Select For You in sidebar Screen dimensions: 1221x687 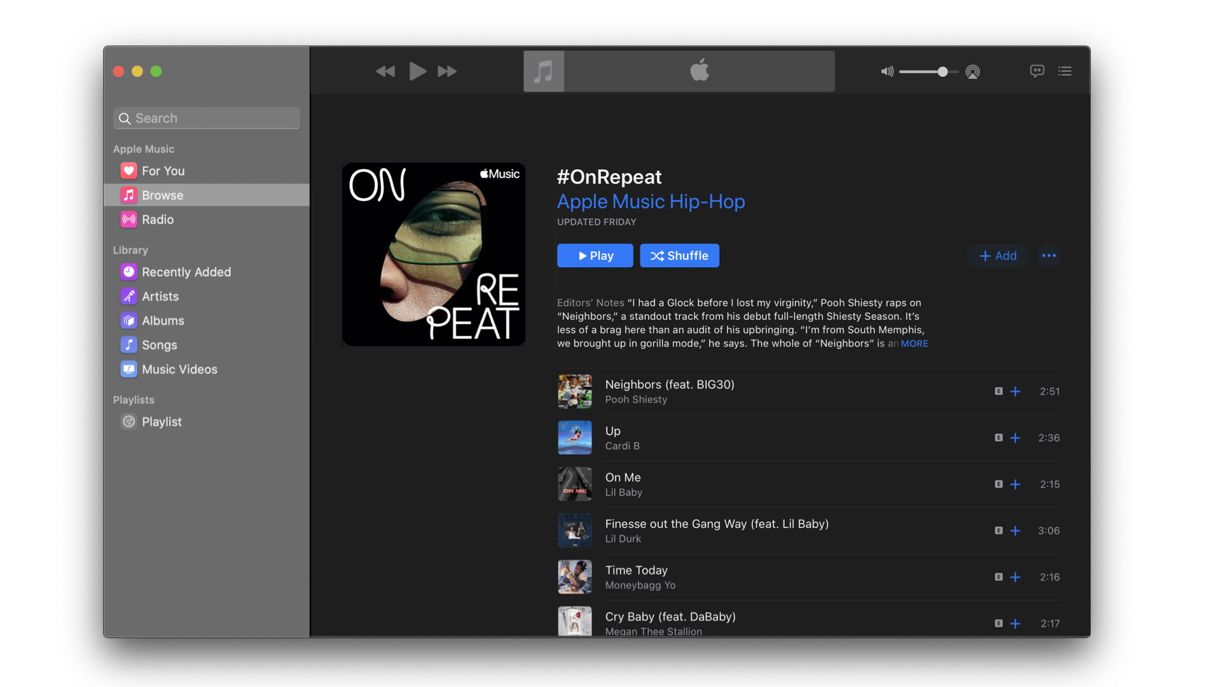(x=163, y=171)
